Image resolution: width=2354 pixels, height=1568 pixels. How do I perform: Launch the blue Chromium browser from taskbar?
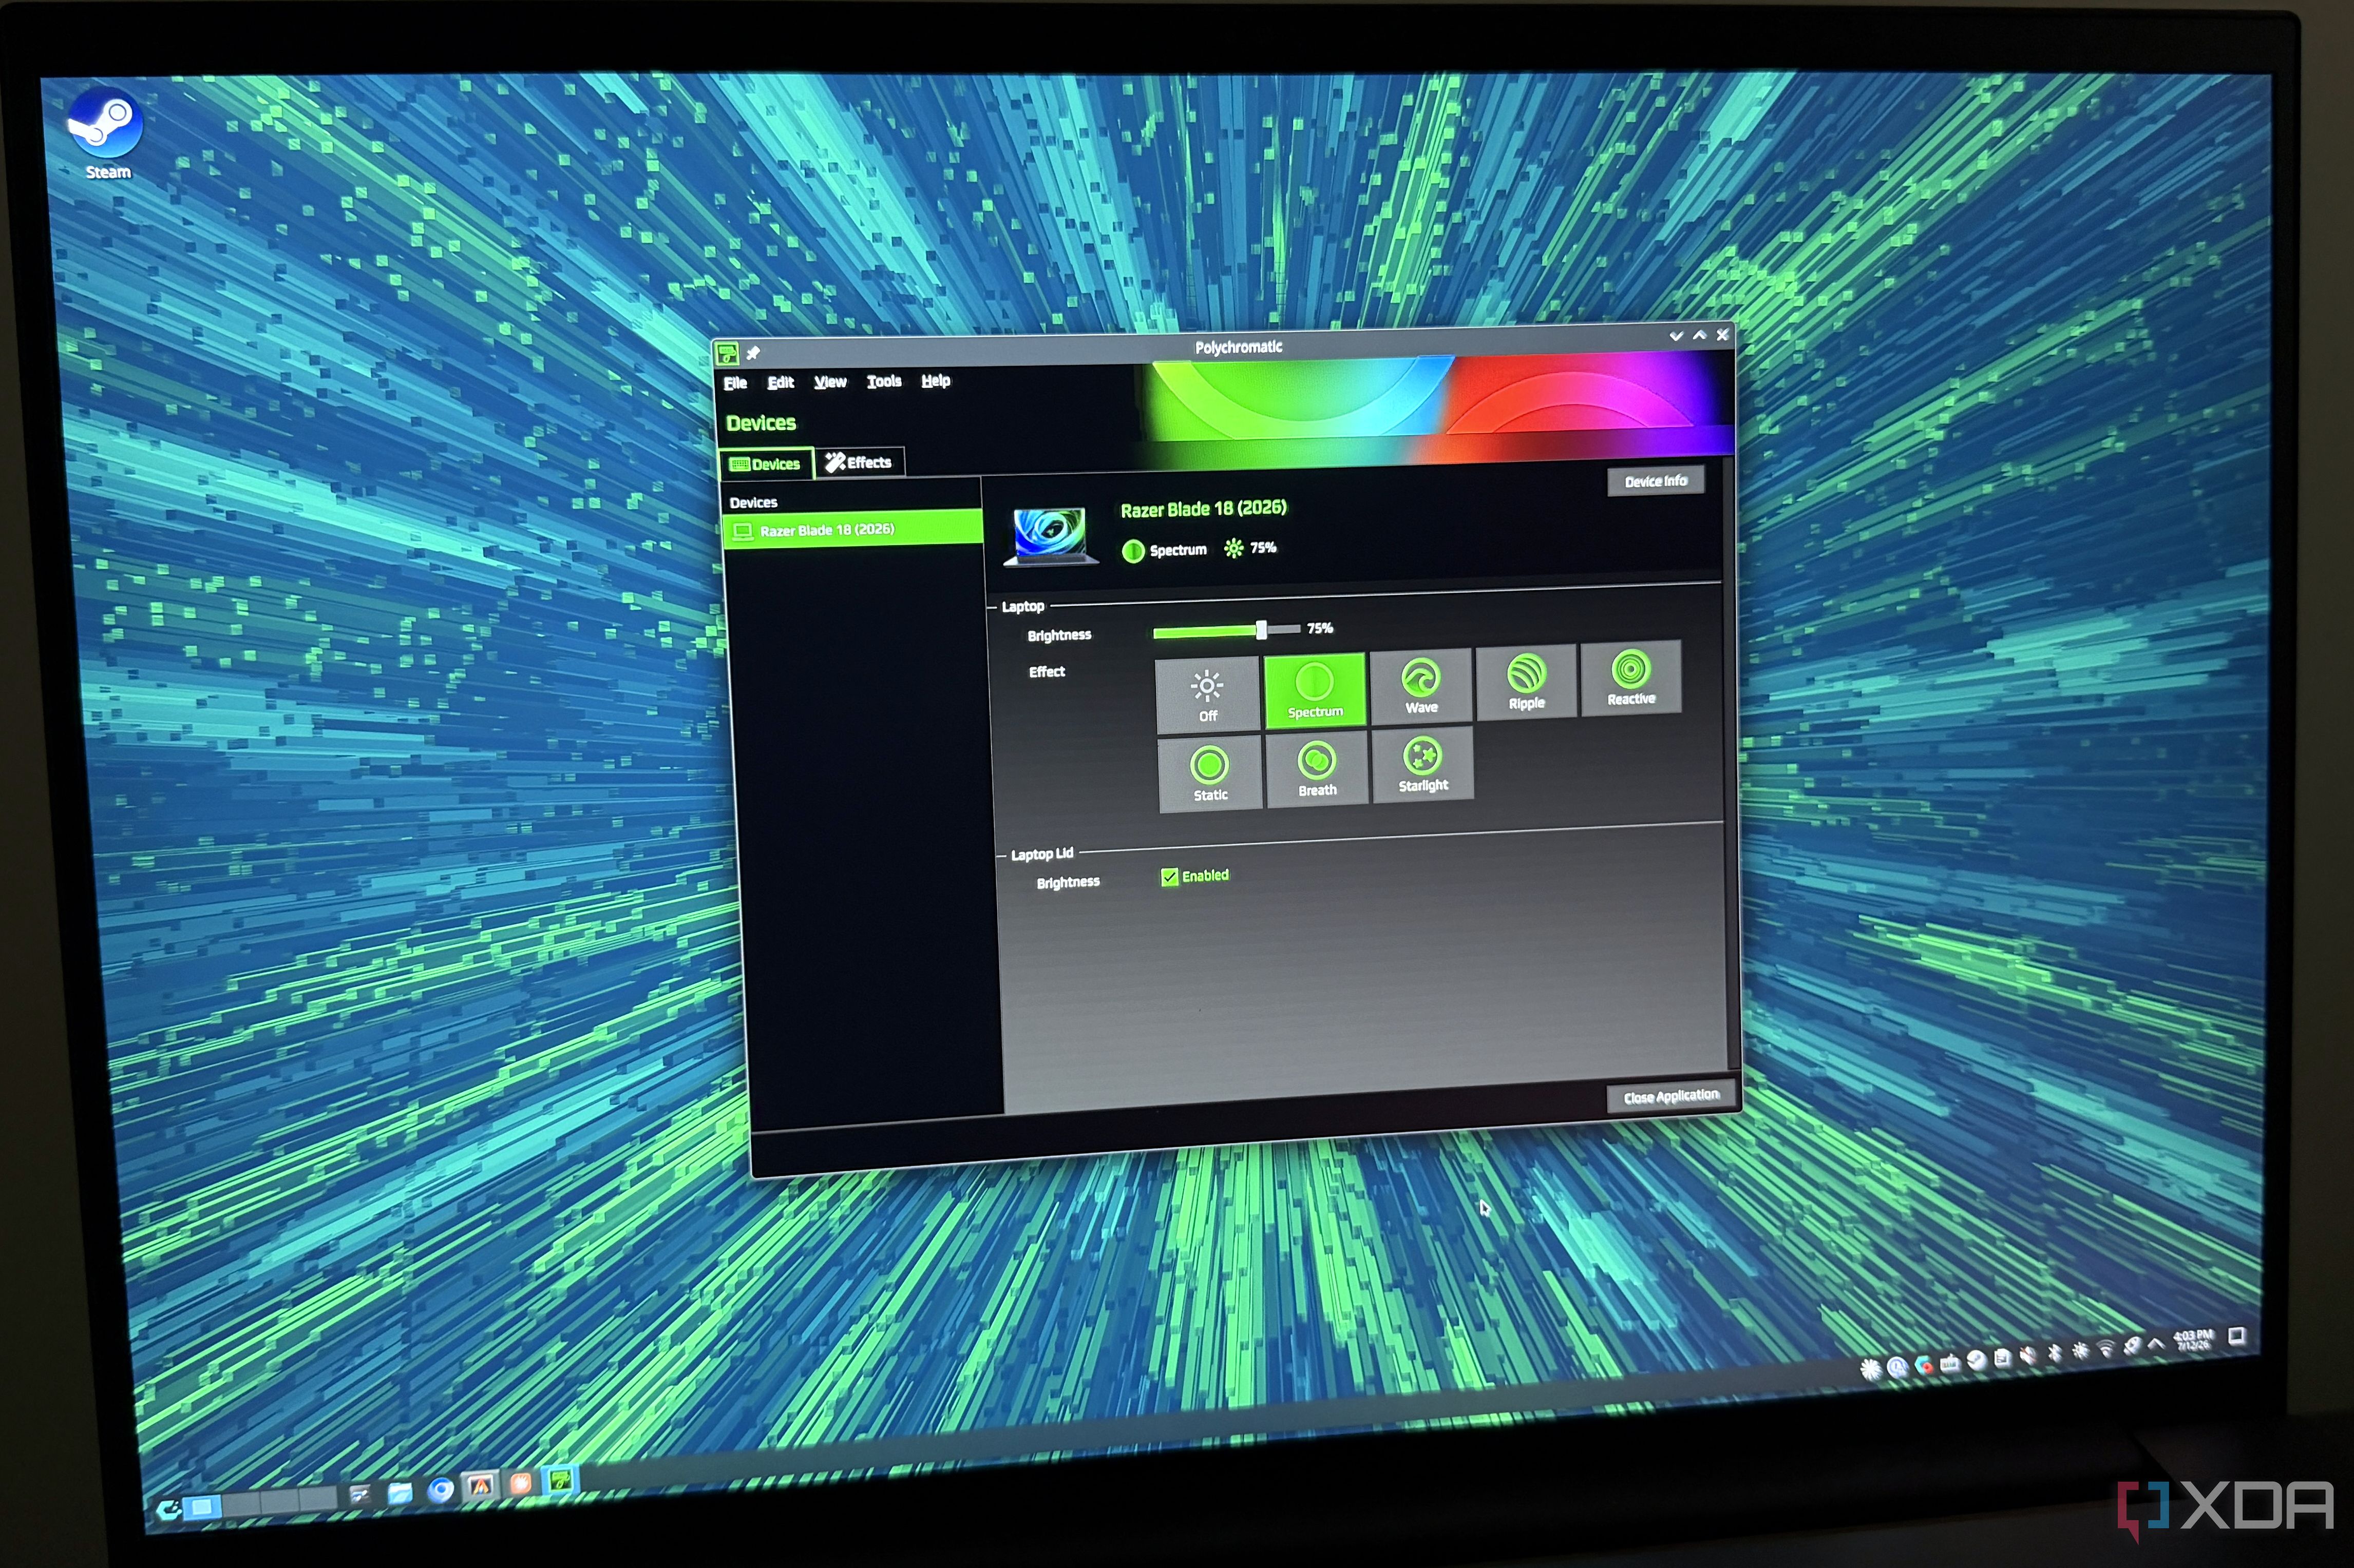[440, 1490]
